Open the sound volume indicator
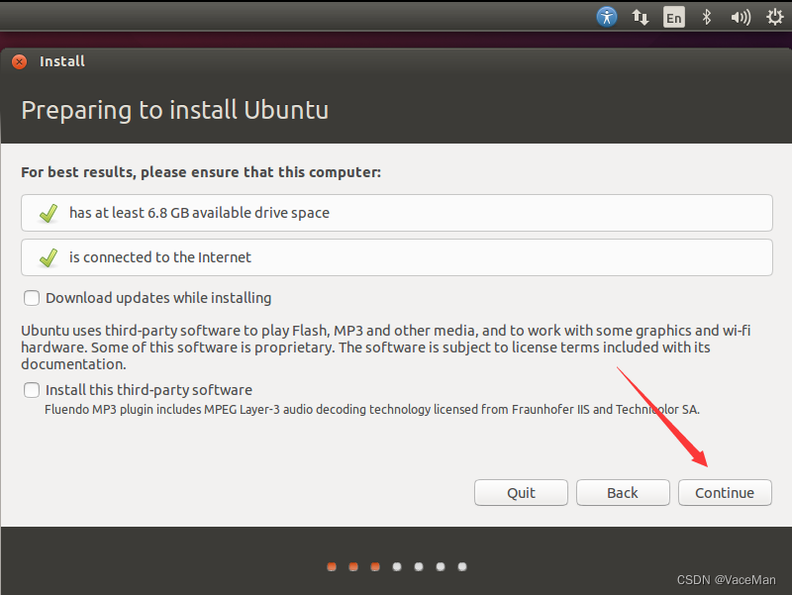 point(740,16)
